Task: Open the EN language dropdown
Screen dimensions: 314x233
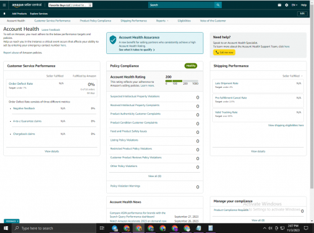Action: tap(295, 5)
